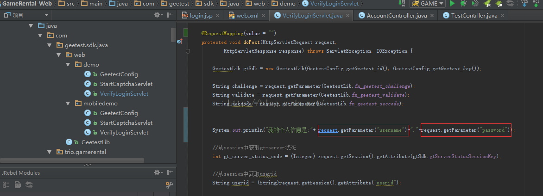Click the VCS update project icon
Screen dimensions: 543x196
pos(524,4)
